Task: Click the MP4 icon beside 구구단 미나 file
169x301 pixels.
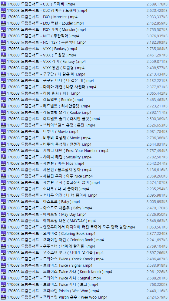Action: [x=3, y=81]
